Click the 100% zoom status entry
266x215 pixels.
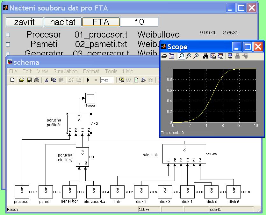pos(149,209)
